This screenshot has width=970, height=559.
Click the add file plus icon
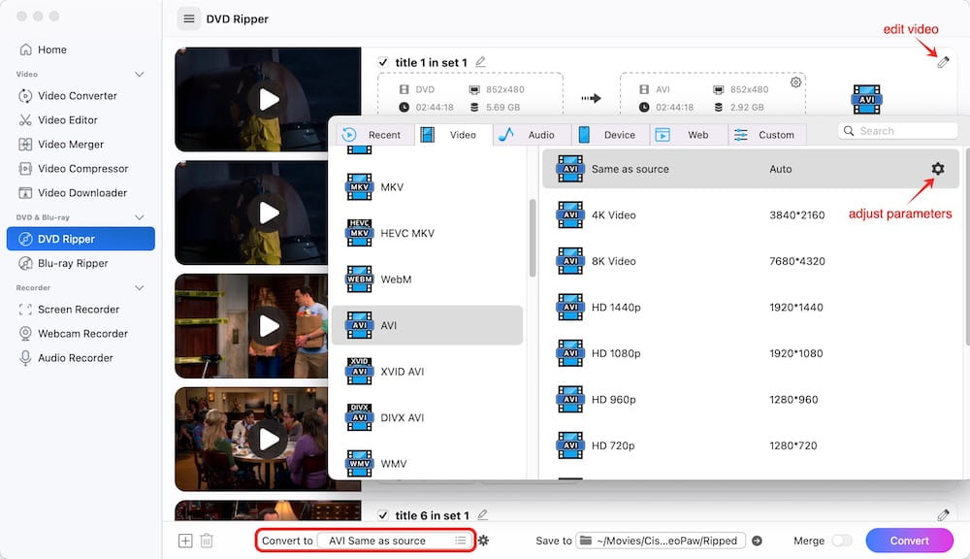tap(185, 541)
